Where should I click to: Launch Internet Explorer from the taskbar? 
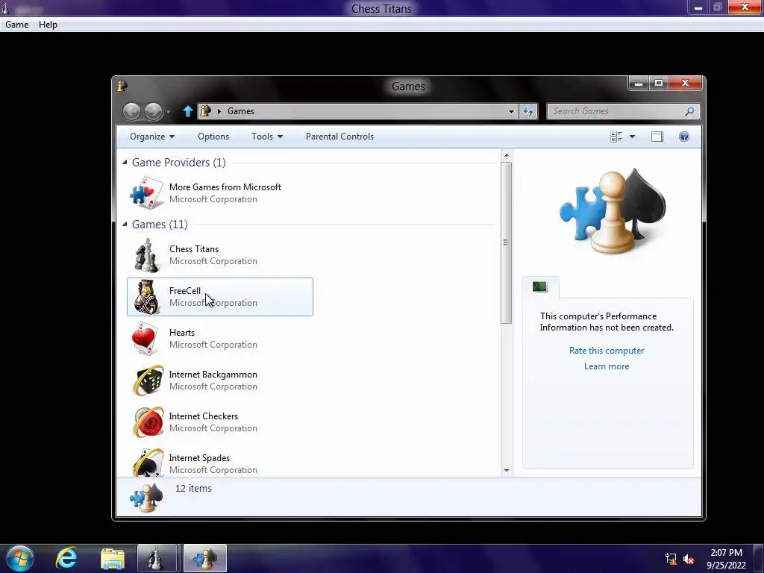click(66, 558)
